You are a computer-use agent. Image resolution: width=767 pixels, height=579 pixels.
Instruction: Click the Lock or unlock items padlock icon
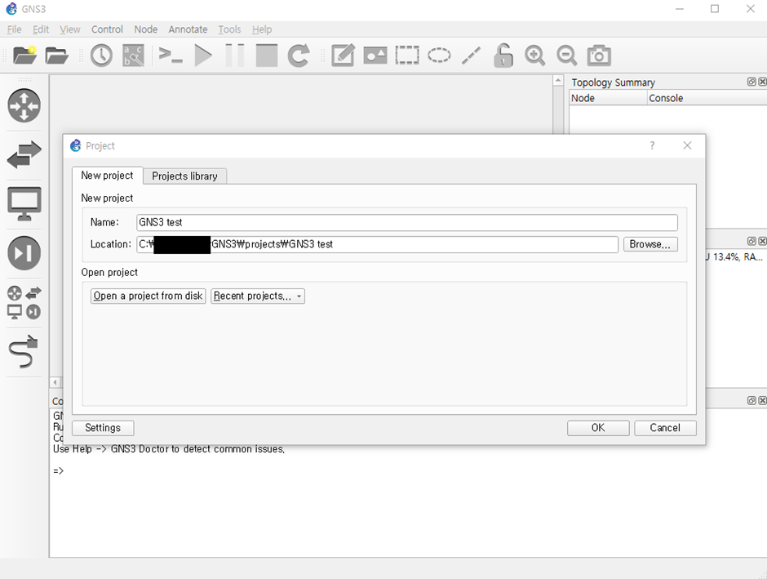click(503, 56)
